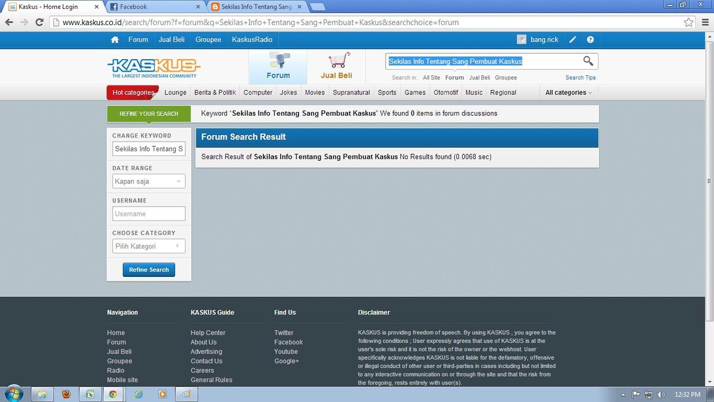
Task: Click the Change Keyword input field
Action: (149, 149)
